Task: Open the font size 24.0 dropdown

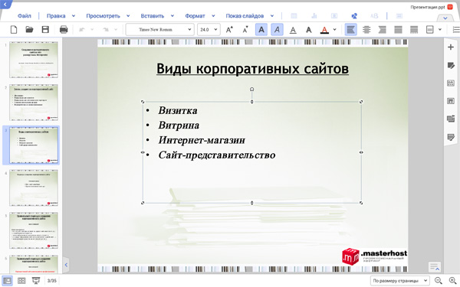Action: [x=209, y=30]
